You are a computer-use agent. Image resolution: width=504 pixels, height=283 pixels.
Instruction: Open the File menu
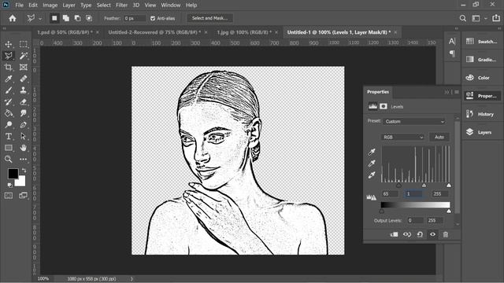(x=19, y=6)
